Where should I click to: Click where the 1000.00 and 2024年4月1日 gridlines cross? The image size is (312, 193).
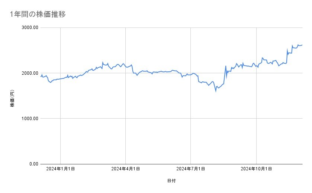tap(126, 119)
